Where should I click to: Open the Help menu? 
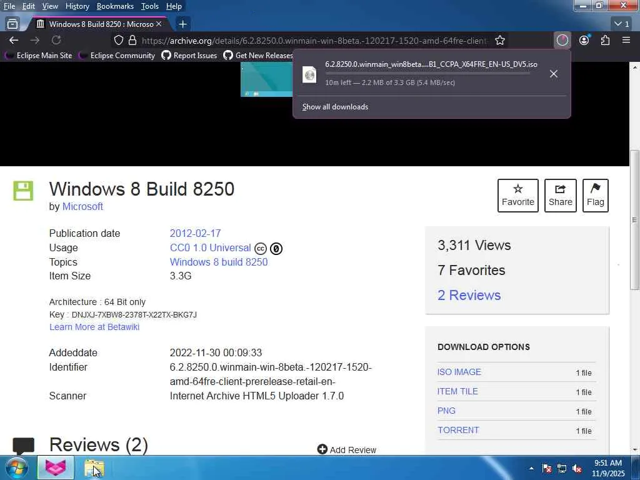174,6
